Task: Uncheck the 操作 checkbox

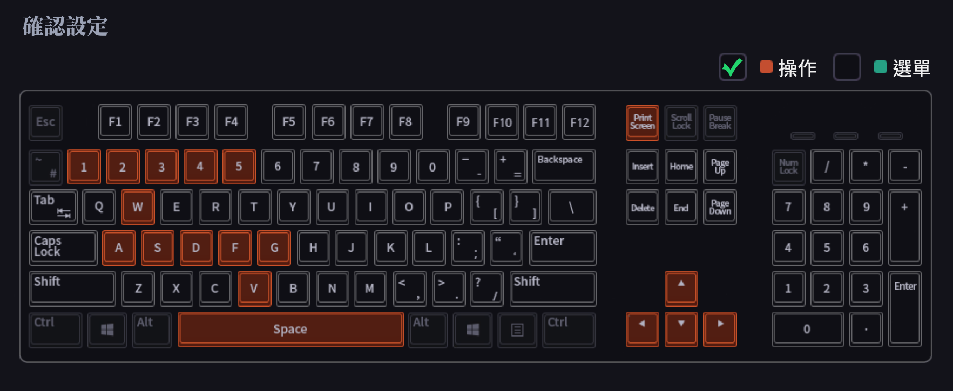Action: click(732, 67)
